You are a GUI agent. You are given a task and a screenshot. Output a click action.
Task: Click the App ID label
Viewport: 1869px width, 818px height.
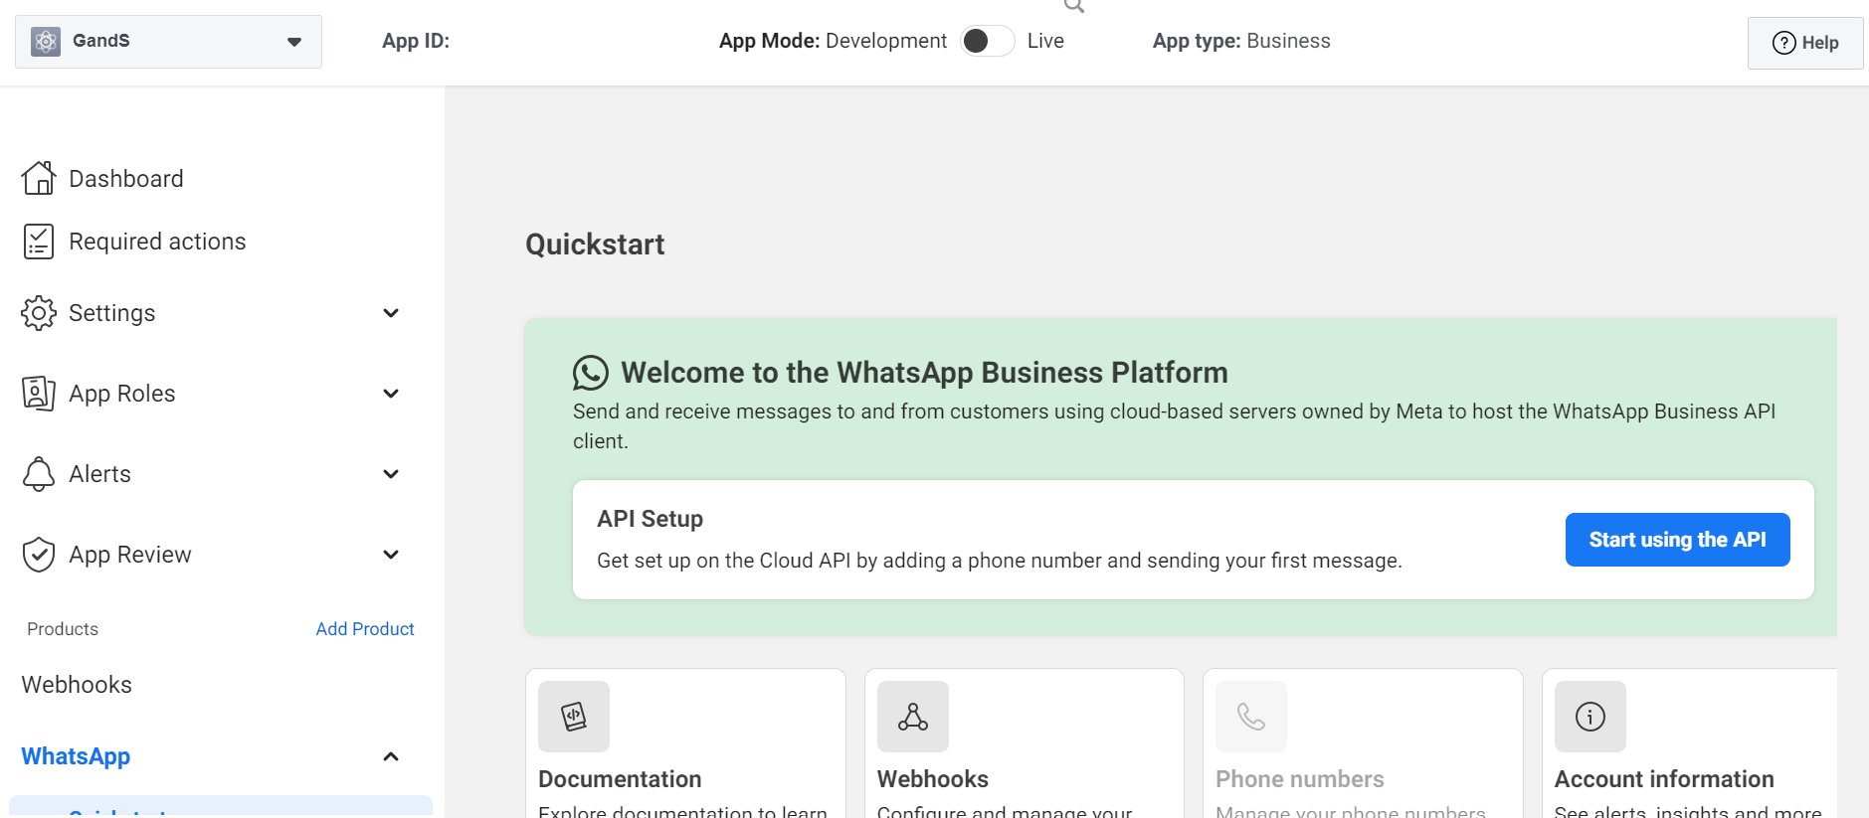pyautogui.click(x=416, y=41)
